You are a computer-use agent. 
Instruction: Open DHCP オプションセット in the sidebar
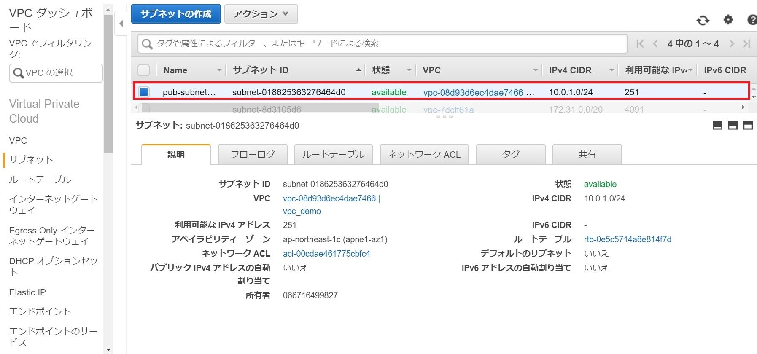tap(53, 266)
